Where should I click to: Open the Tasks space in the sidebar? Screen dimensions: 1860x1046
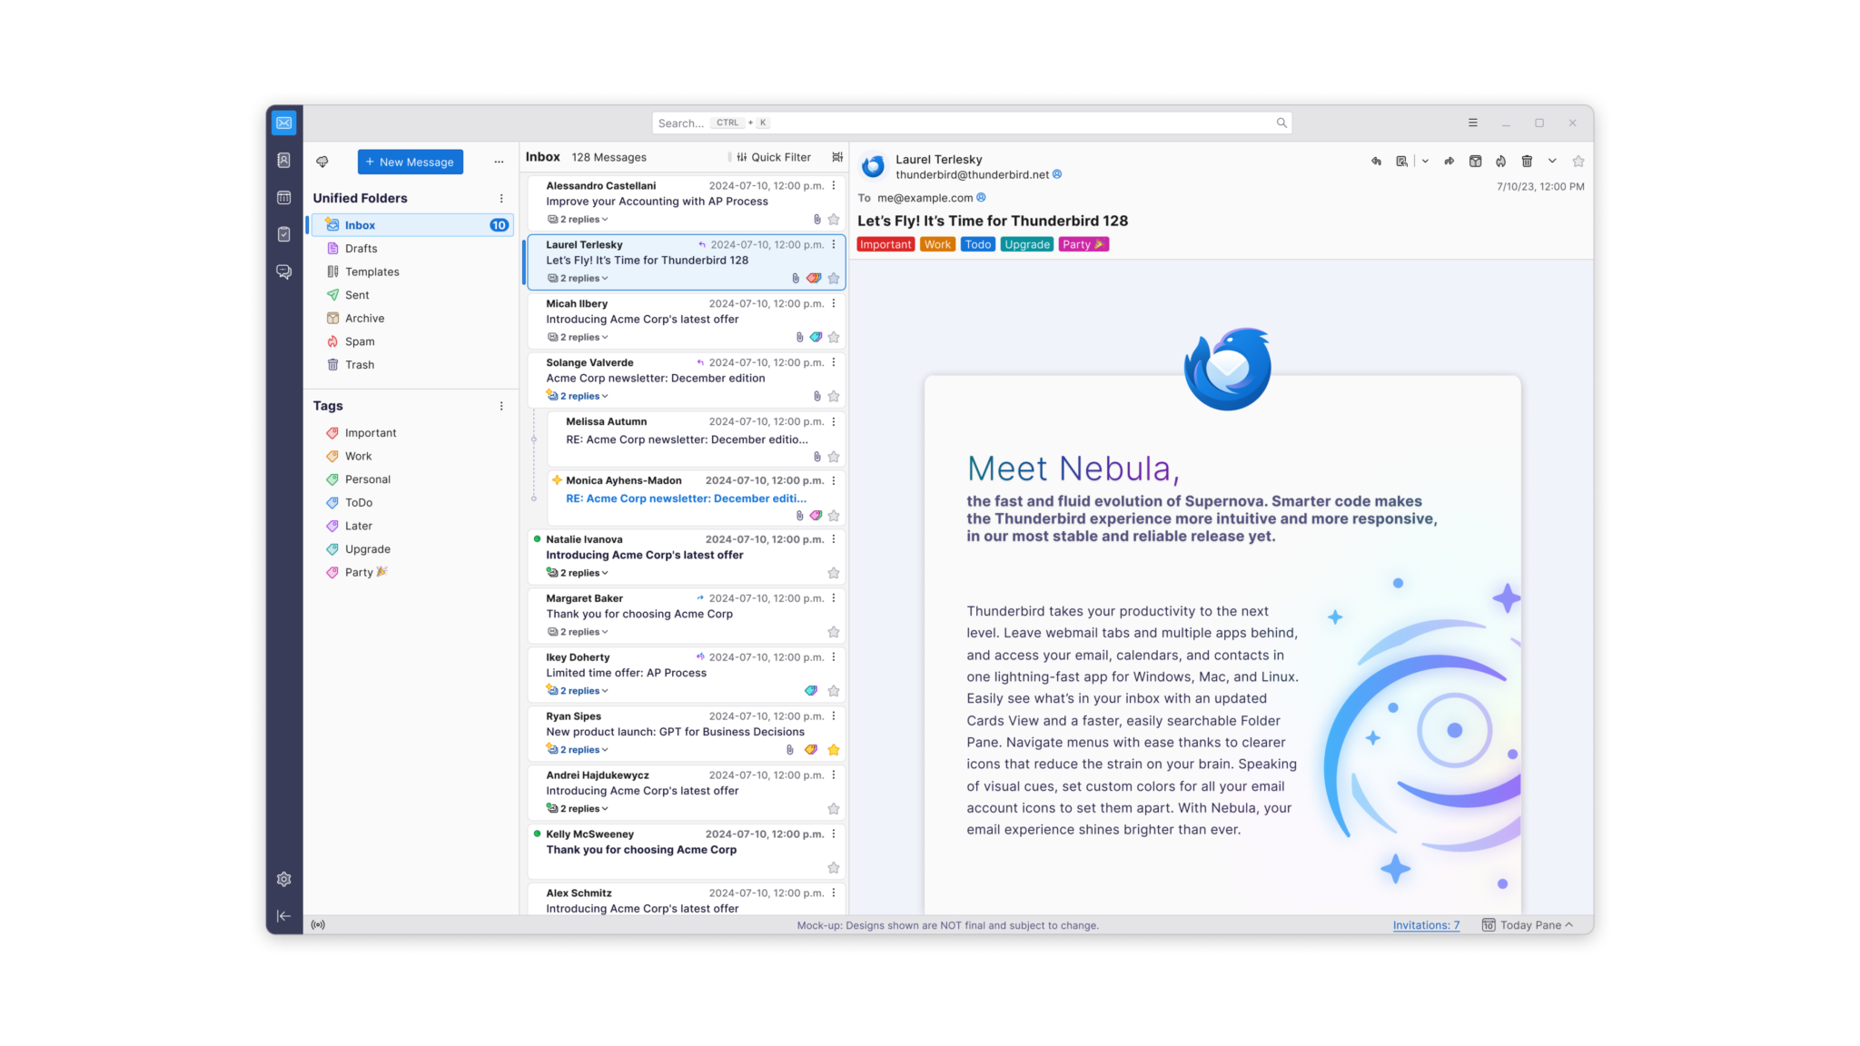(x=283, y=234)
